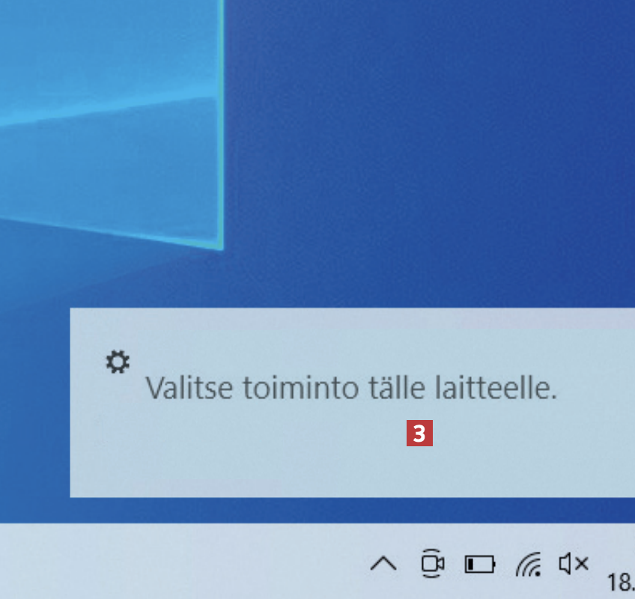
Task: Click the red number 3 marker
Action: [x=419, y=434]
